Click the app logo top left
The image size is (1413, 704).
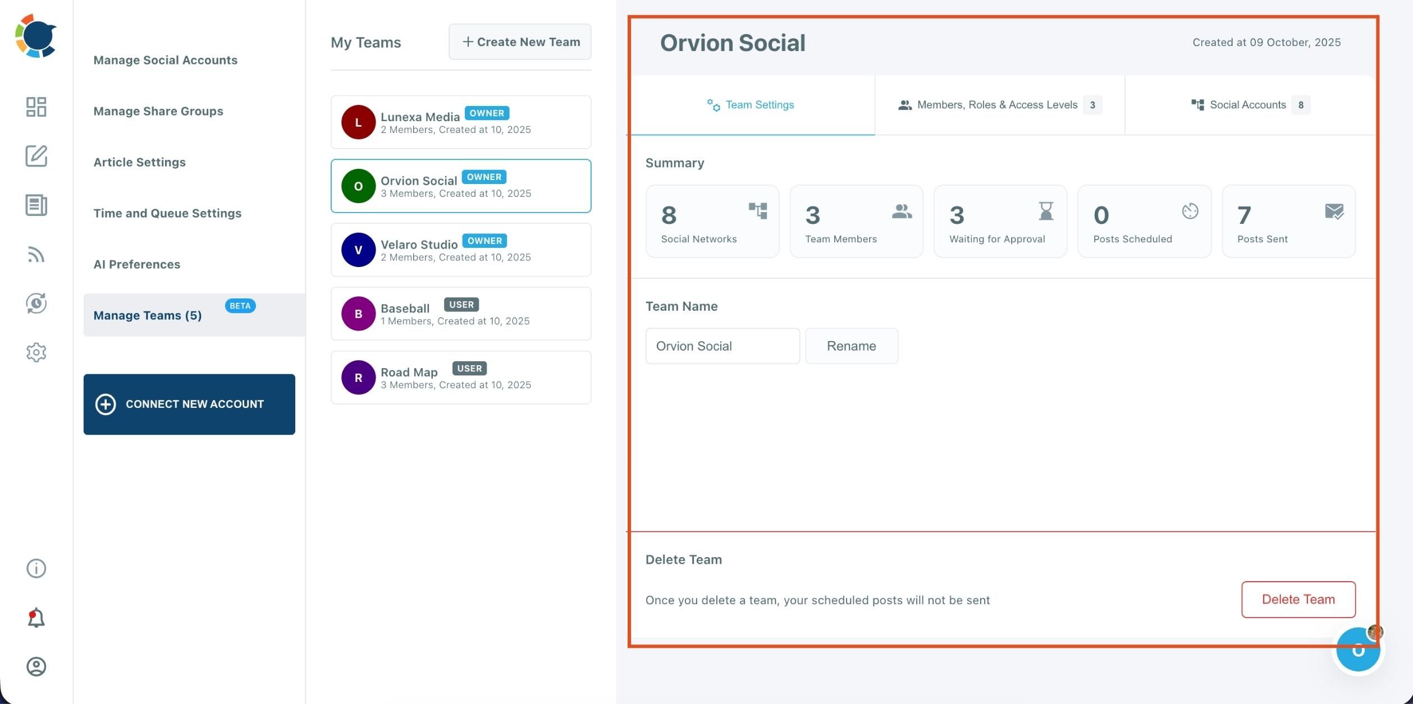tap(35, 36)
